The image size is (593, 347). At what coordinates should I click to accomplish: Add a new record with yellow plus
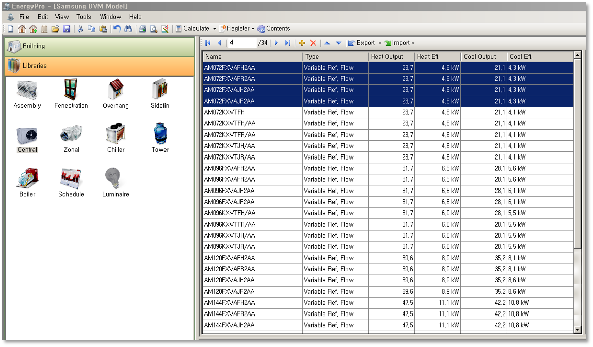302,43
